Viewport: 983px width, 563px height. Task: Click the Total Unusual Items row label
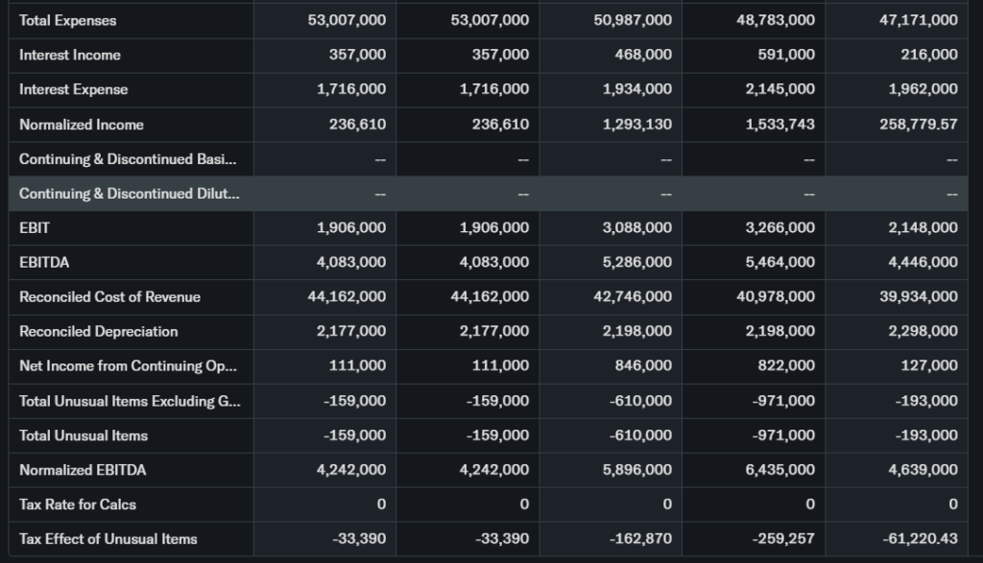click(84, 435)
